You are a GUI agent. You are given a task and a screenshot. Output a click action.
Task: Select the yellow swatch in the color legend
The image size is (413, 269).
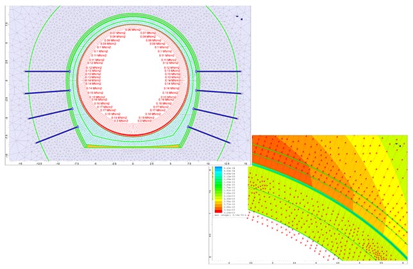pyautogui.click(x=218, y=199)
